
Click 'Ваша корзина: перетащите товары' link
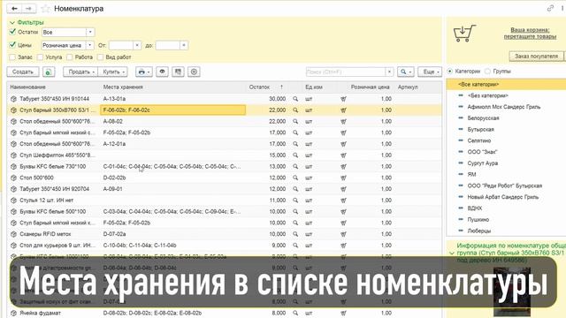530,34
